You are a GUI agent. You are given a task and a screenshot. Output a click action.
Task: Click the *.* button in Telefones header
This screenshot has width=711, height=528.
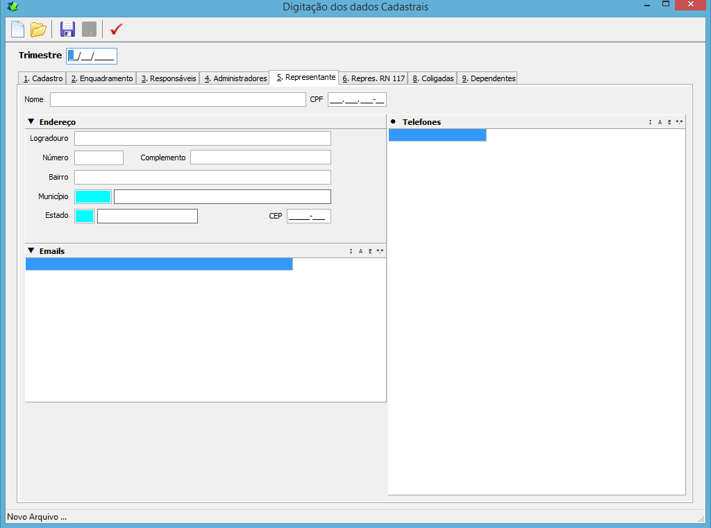pos(679,122)
